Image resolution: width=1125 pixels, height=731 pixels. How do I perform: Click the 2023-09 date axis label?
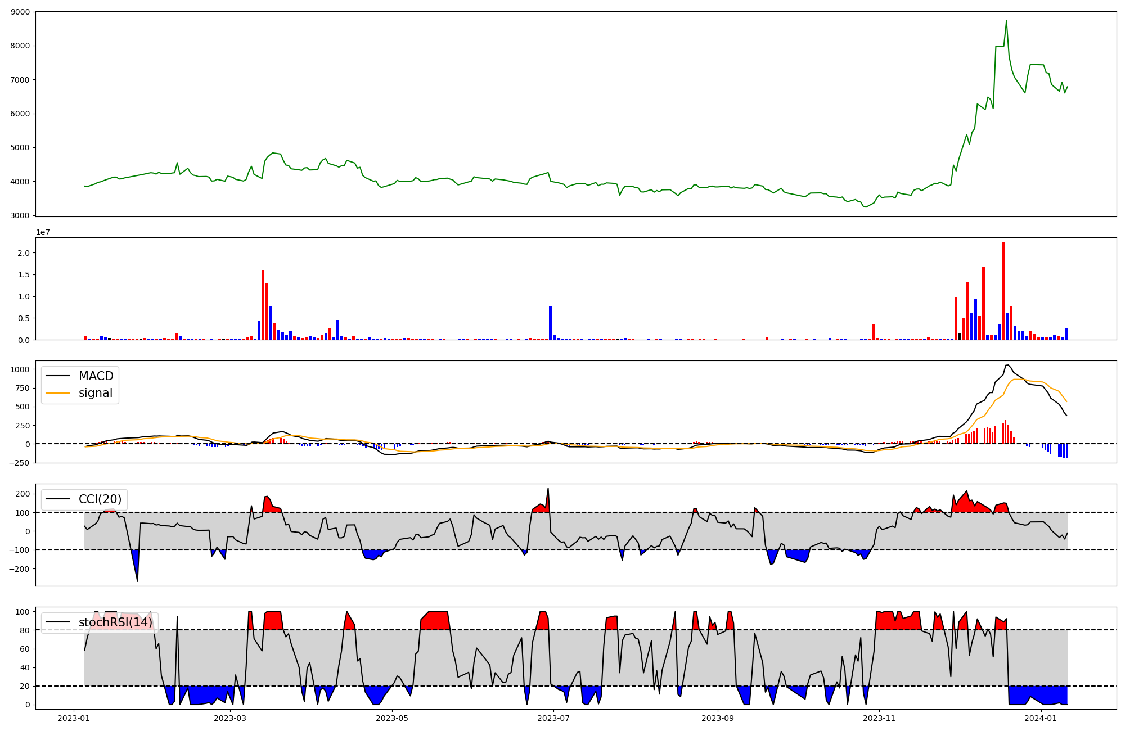pyautogui.click(x=717, y=718)
